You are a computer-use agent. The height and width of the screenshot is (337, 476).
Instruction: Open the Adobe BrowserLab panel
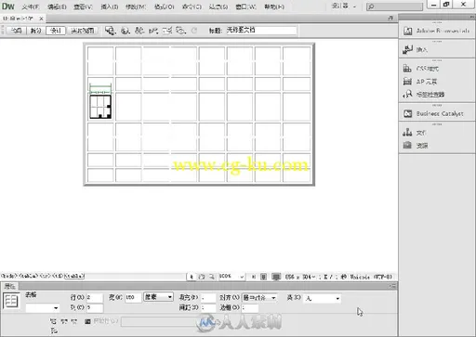click(x=436, y=31)
